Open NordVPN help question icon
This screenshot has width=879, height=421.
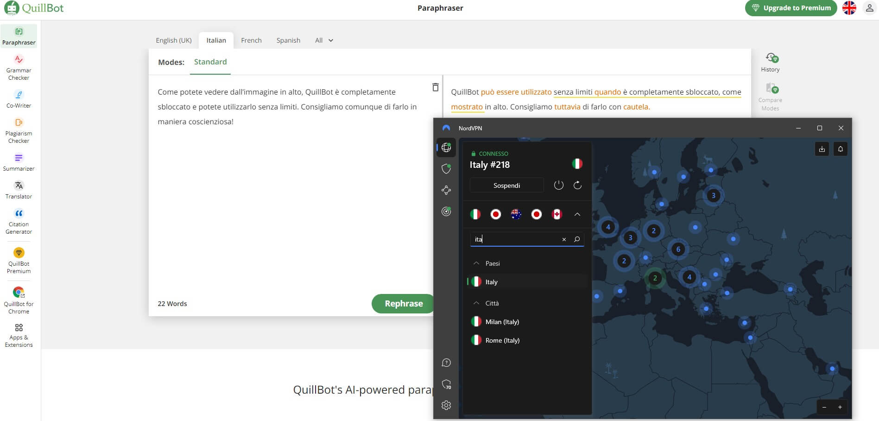click(446, 363)
